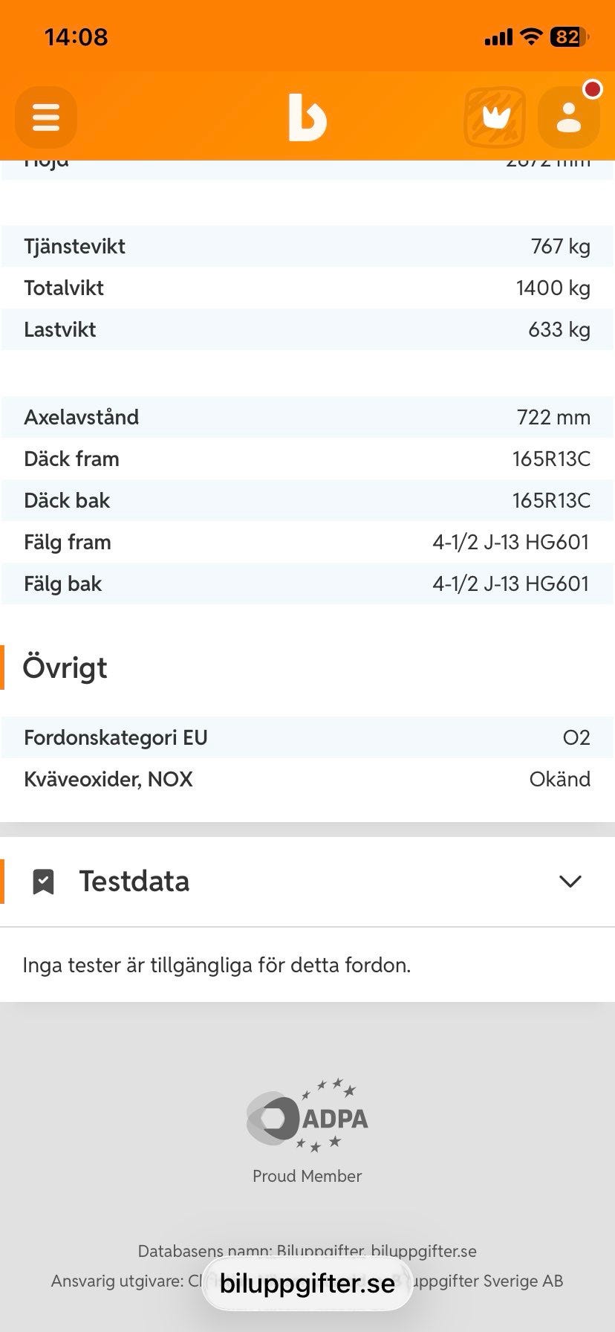Image resolution: width=615 pixels, height=1332 pixels.
Task: Tap the Testdata section header
Action: pos(307,882)
